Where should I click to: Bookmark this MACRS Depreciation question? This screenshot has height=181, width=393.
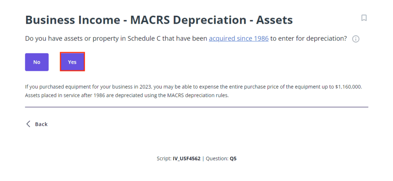[x=364, y=18]
